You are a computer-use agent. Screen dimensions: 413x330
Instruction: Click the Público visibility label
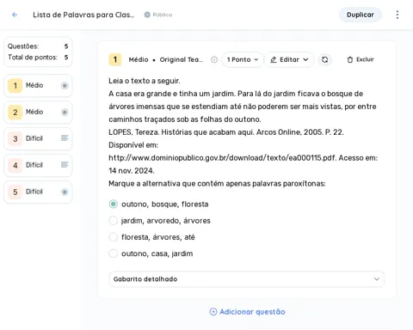click(163, 15)
